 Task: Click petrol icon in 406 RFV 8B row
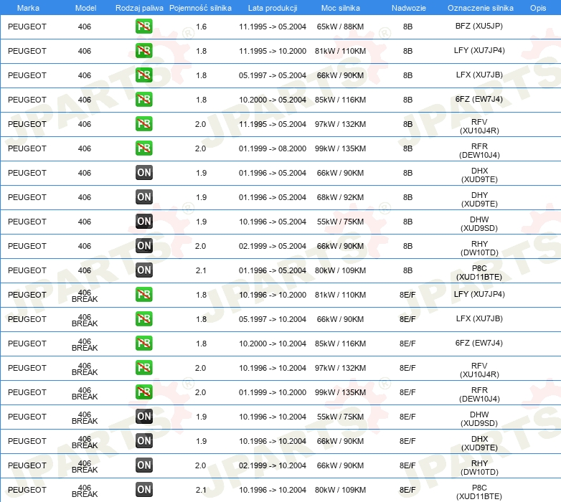pyautogui.click(x=143, y=124)
